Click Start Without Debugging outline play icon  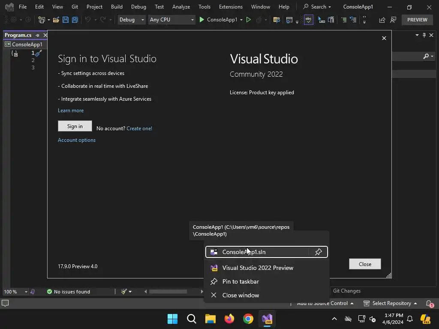(248, 20)
